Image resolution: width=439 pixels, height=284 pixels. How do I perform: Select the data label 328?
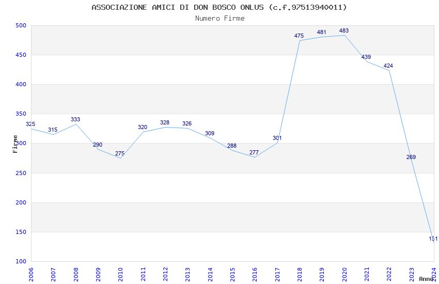(165, 122)
